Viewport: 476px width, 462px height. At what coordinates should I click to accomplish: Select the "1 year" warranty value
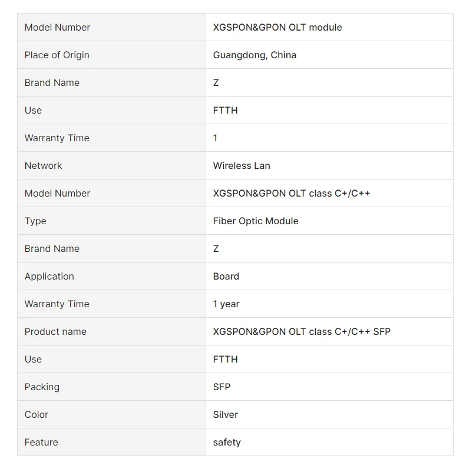pyautogui.click(x=226, y=304)
